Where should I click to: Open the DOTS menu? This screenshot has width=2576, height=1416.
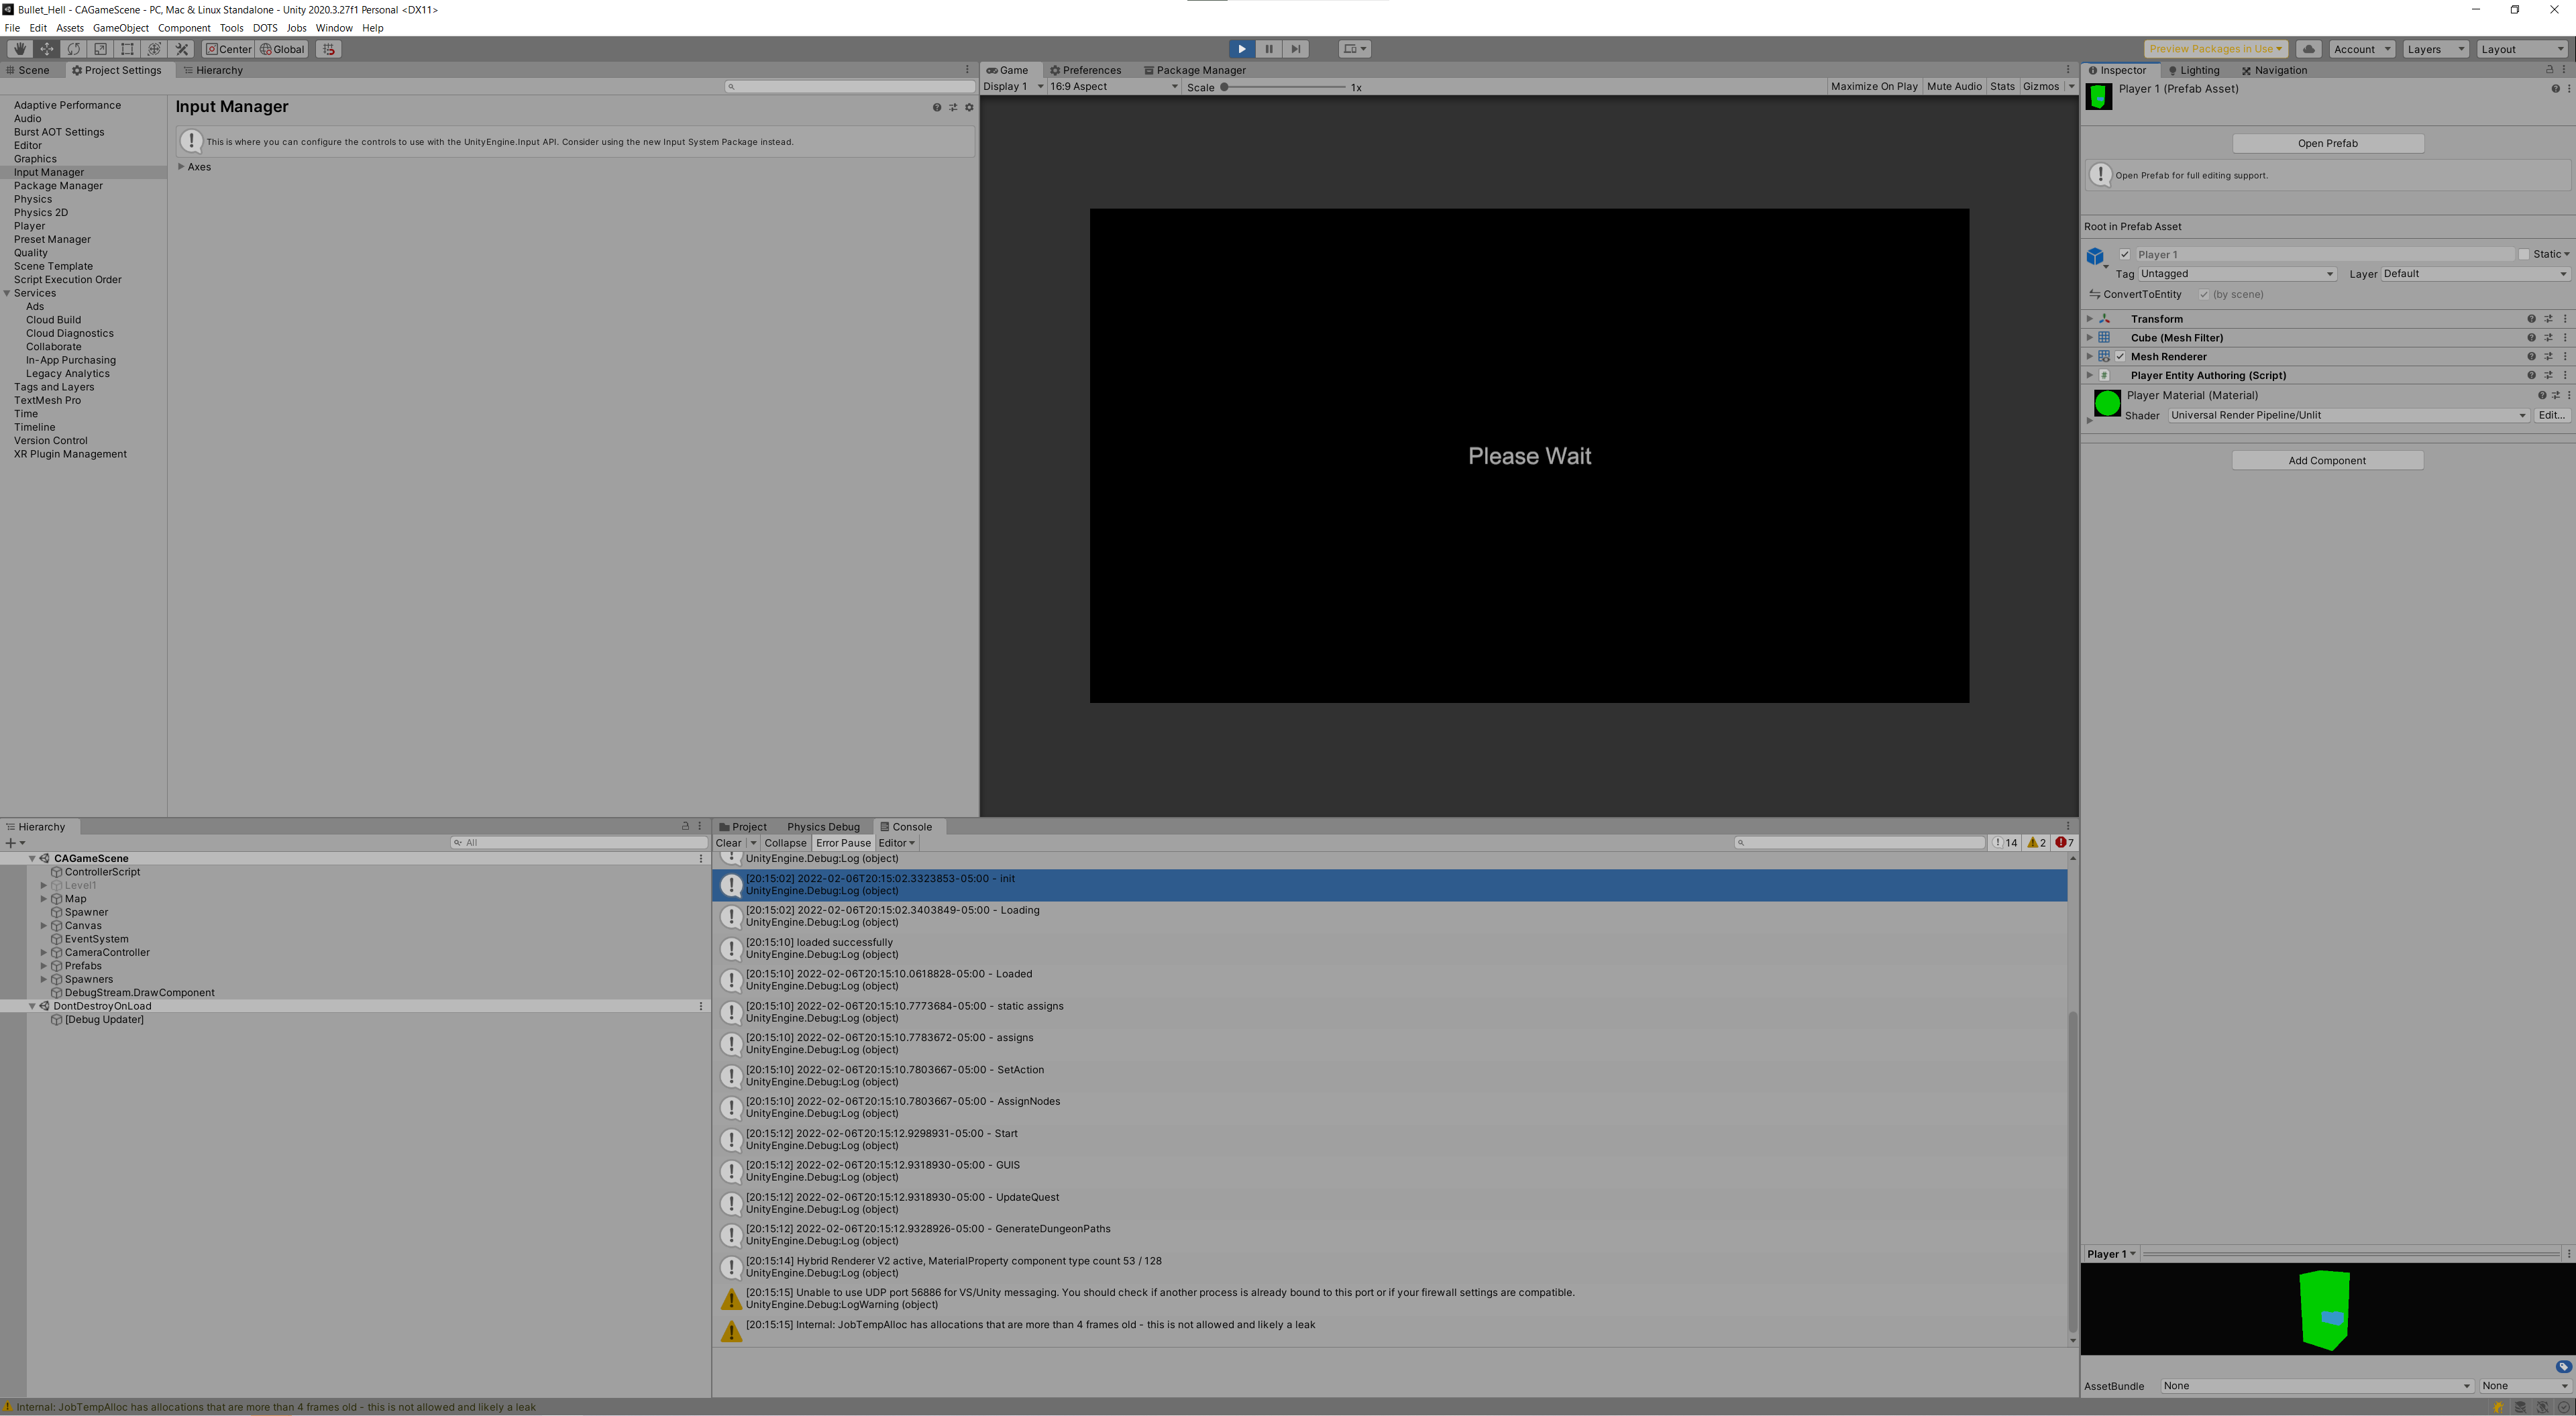[265, 28]
